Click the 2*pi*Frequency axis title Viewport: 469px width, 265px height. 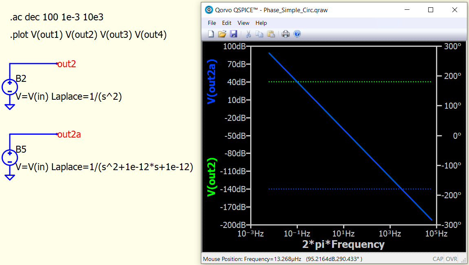pyautogui.click(x=343, y=244)
